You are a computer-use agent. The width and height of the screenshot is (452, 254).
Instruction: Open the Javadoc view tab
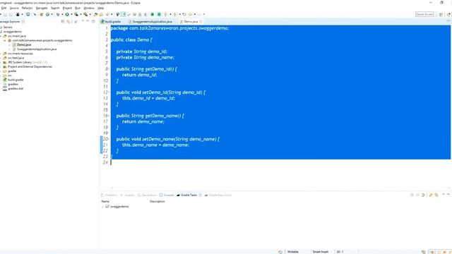pos(127,195)
